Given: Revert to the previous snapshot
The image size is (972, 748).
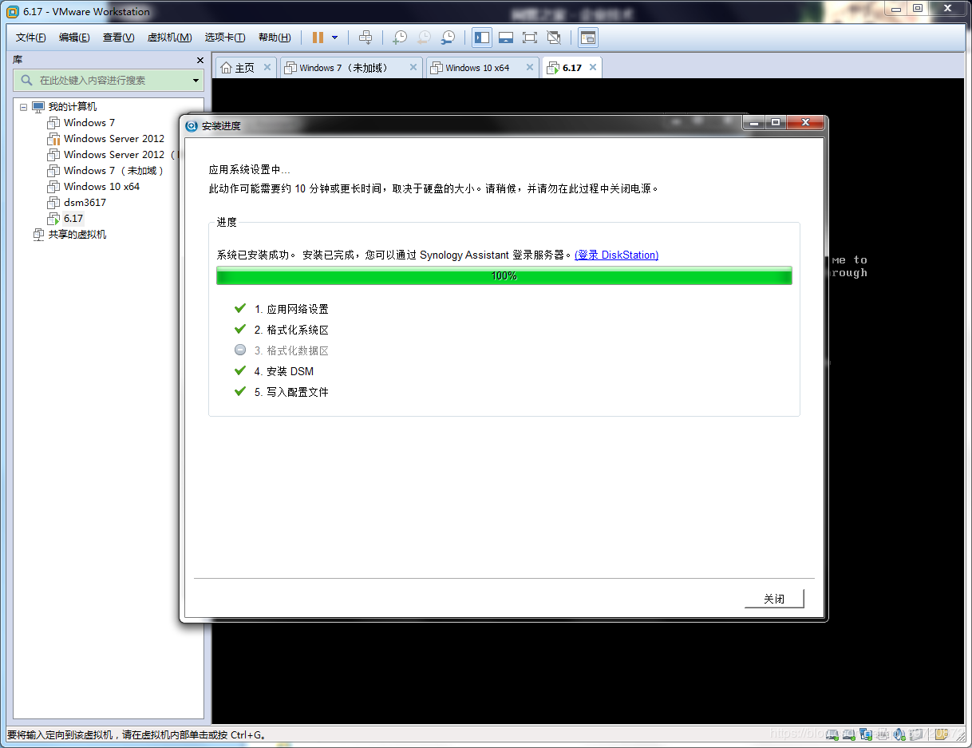Looking at the screenshot, I should [x=424, y=38].
